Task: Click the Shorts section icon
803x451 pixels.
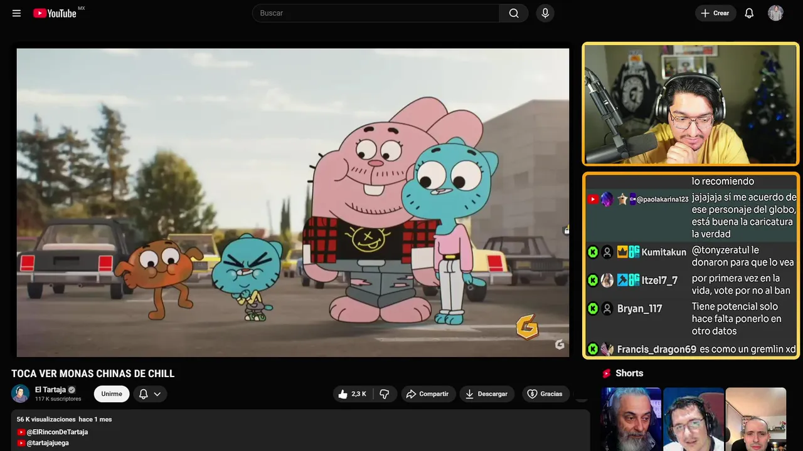Action: point(607,373)
